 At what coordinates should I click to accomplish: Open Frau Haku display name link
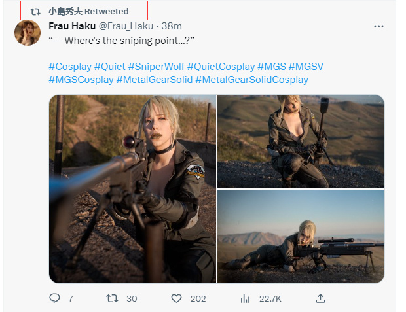point(71,26)
